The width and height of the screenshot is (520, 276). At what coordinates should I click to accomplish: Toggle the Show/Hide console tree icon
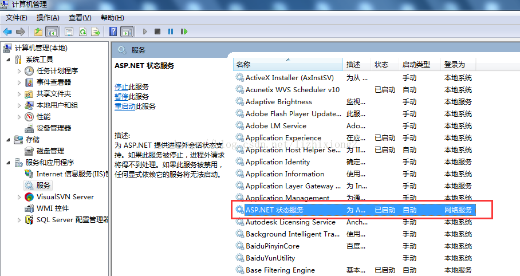coord(52,31)
